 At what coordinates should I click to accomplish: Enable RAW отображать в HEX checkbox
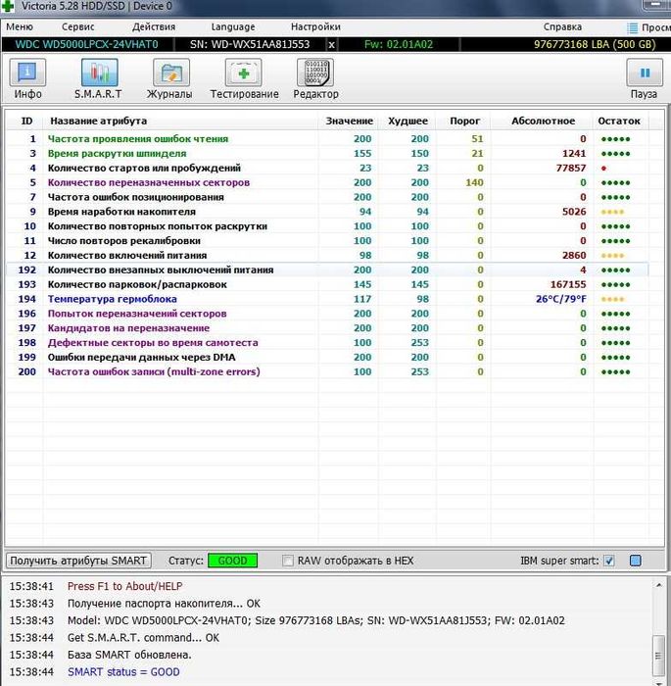point(288,561)
